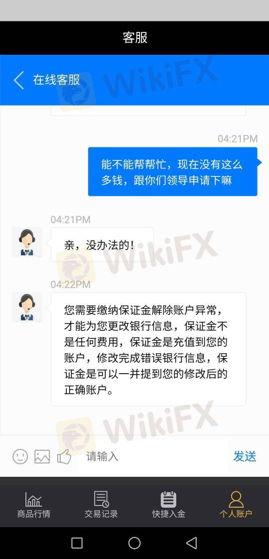This screenshot has height=559, width=269.
Task: Tap the agent avatar beside 亲，没办法的
Action: pos(27,242)
